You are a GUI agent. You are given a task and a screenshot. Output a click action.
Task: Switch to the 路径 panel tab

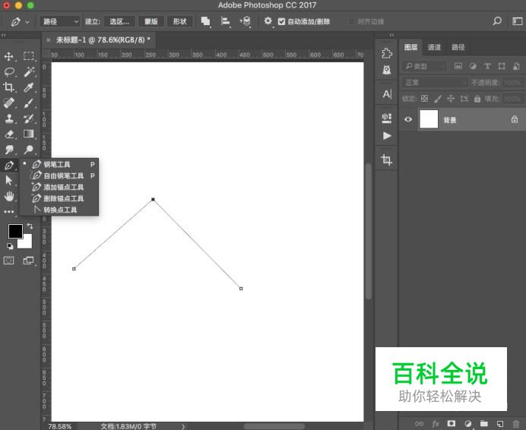point(458,47)
